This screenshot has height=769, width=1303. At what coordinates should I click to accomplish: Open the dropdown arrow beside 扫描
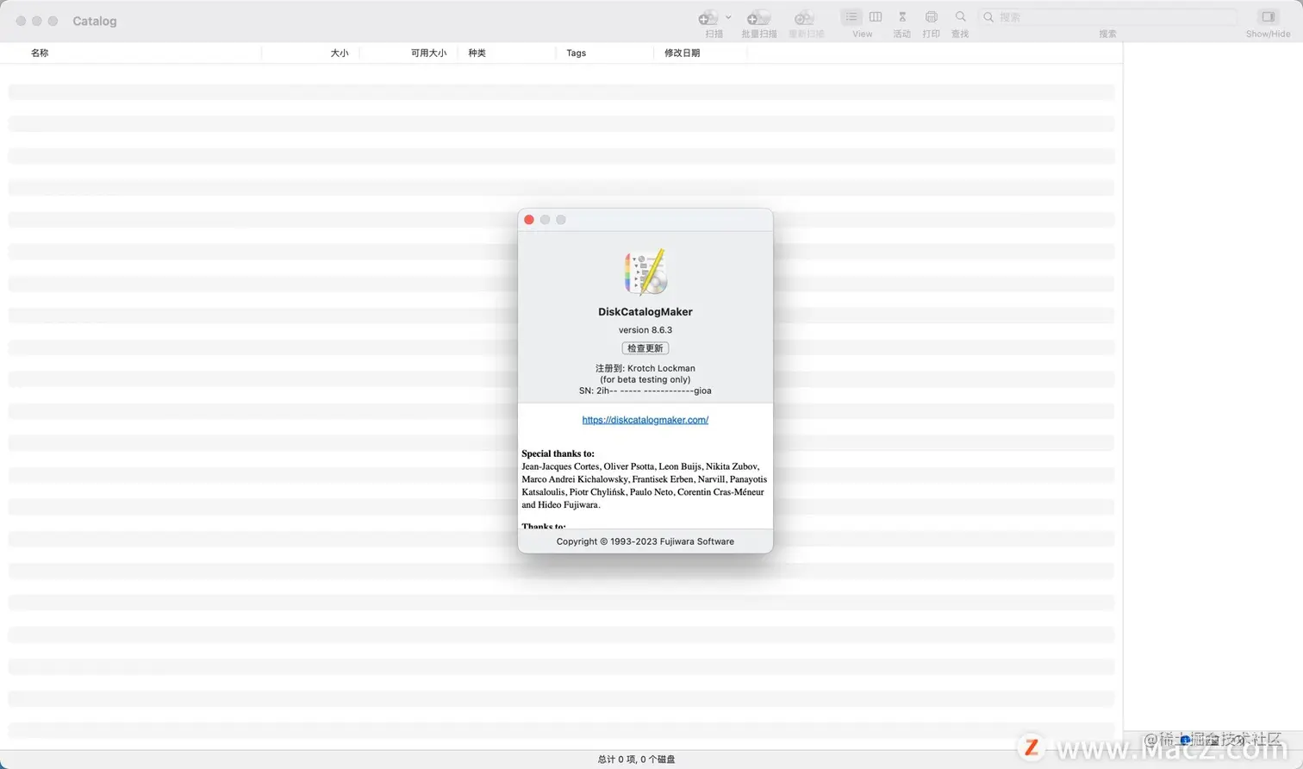(728, 17)
